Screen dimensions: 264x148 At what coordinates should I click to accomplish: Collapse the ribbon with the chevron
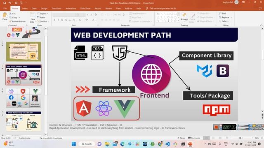(261, 25)
